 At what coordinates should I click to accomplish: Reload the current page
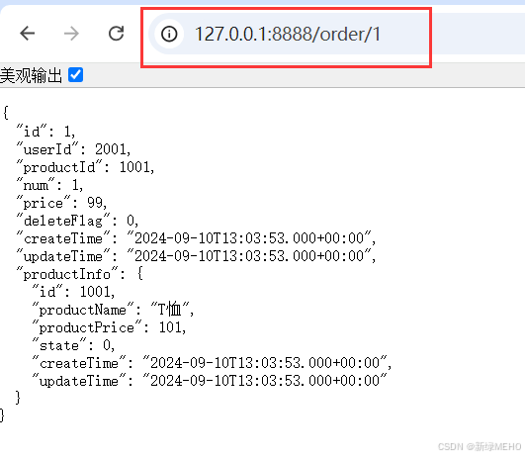click(117, 34)
